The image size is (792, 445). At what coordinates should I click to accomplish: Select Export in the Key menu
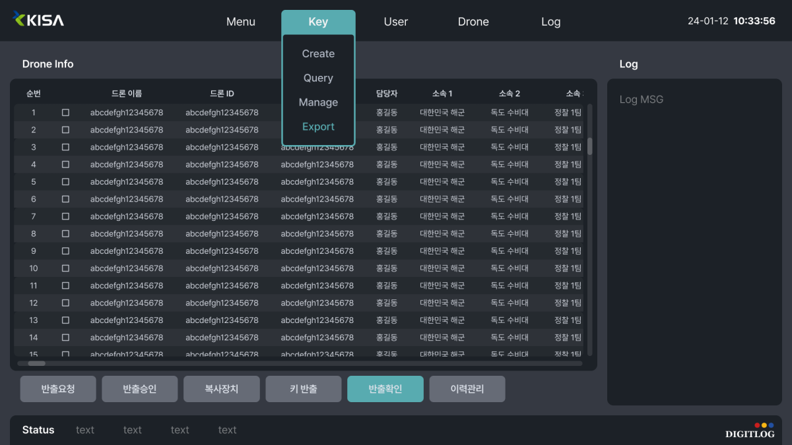tap(318, 127)
